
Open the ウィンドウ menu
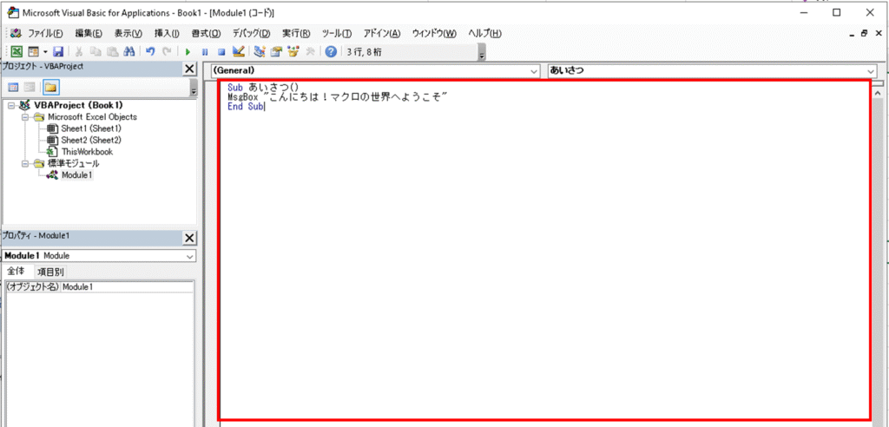pyautogui.click(x=434, y=34)
